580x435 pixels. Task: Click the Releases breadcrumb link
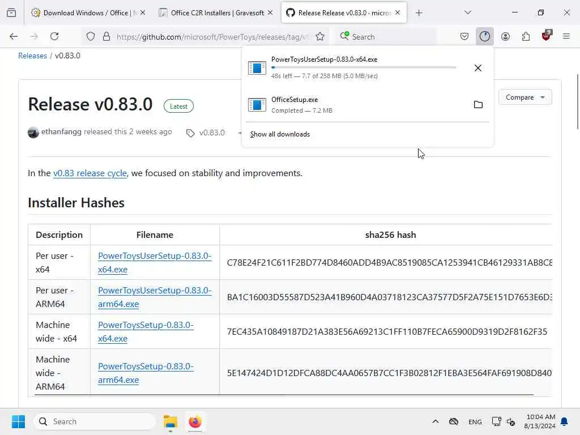pos(32,56)
